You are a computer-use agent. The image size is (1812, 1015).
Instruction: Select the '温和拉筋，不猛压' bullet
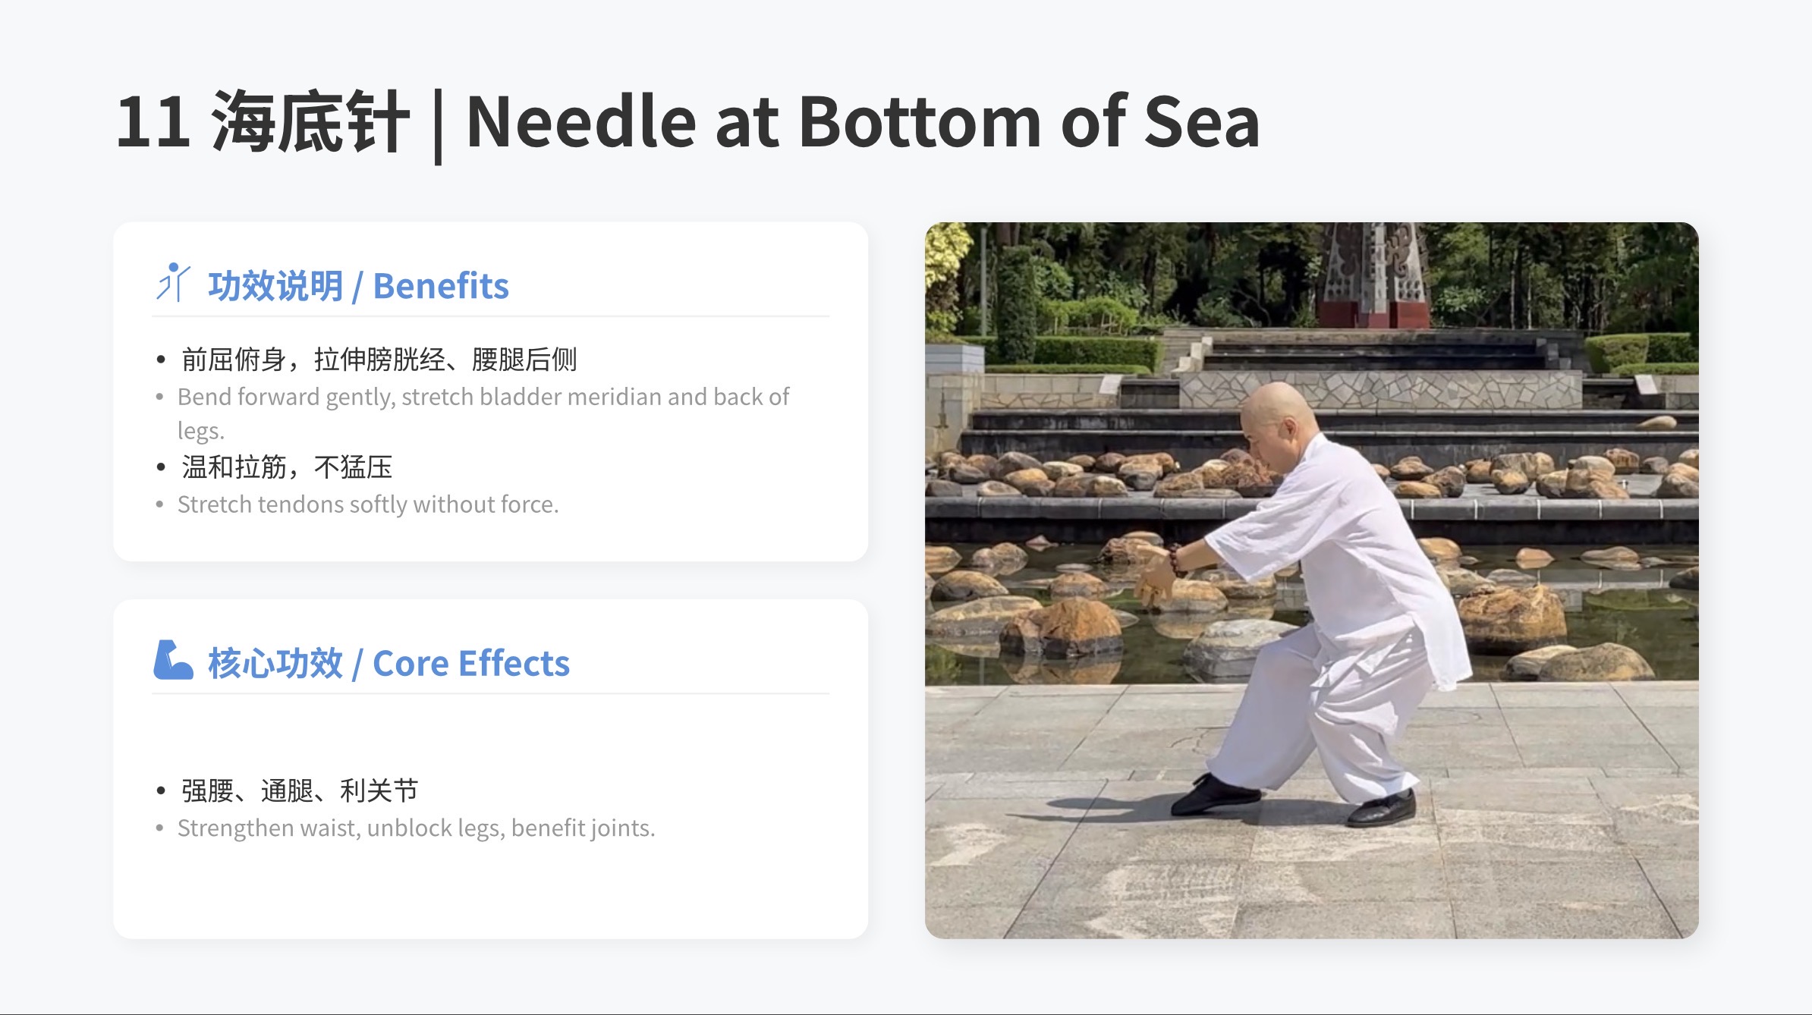pyautogui.click(x=287, y=467)
